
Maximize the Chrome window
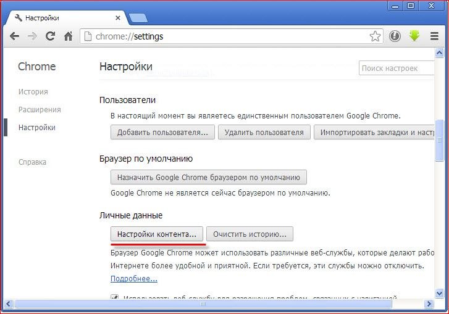click(411, 6)
